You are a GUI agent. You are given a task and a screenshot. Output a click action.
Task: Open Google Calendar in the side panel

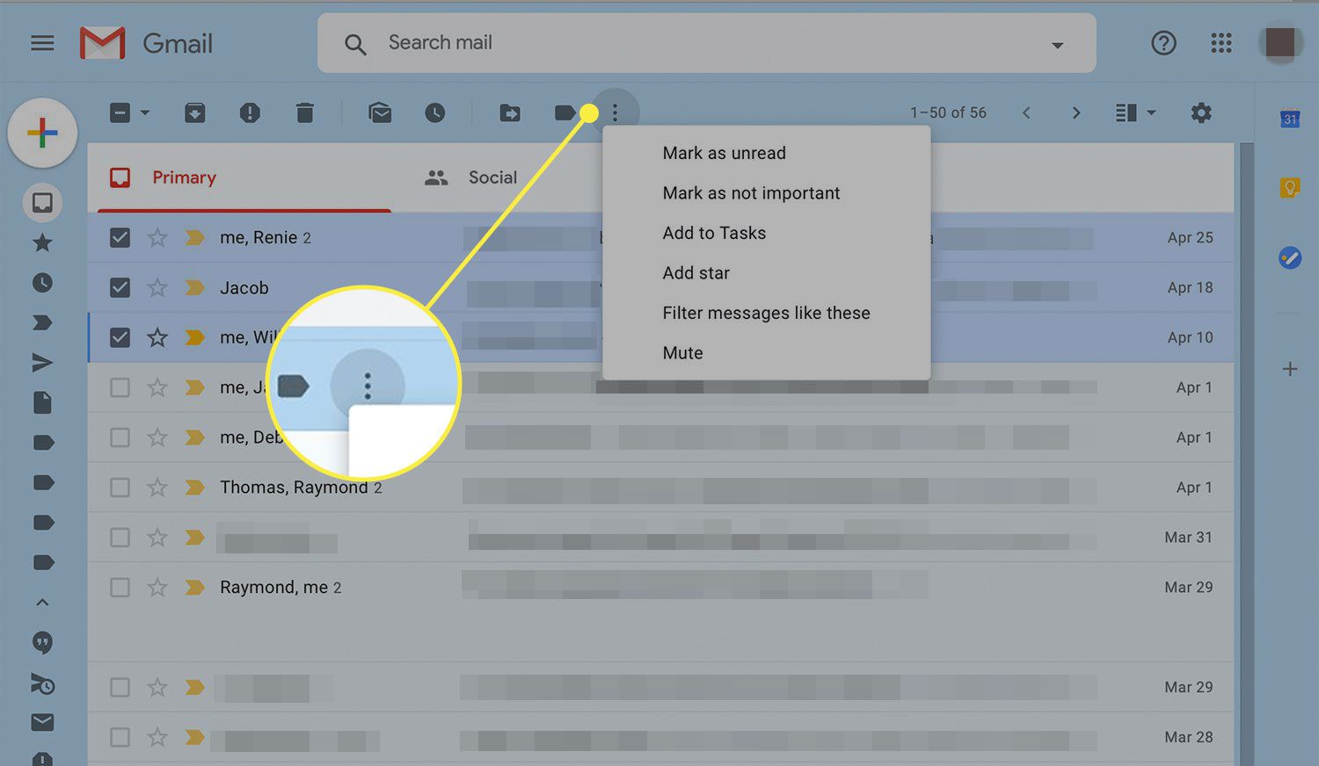coord(1289,117)
